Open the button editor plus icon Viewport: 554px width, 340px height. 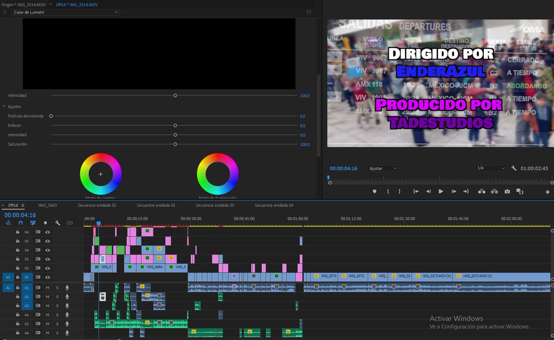point(548,192)
